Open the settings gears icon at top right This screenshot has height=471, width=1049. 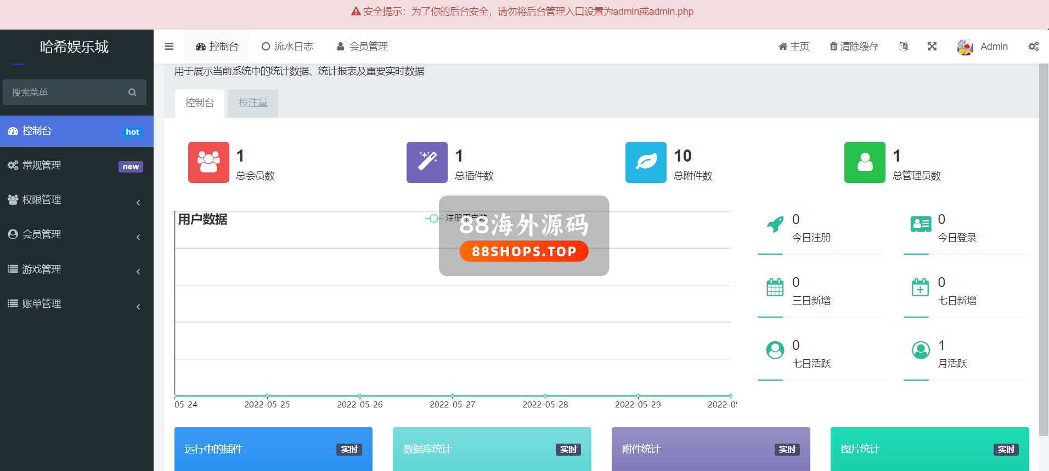[1033, 47]
